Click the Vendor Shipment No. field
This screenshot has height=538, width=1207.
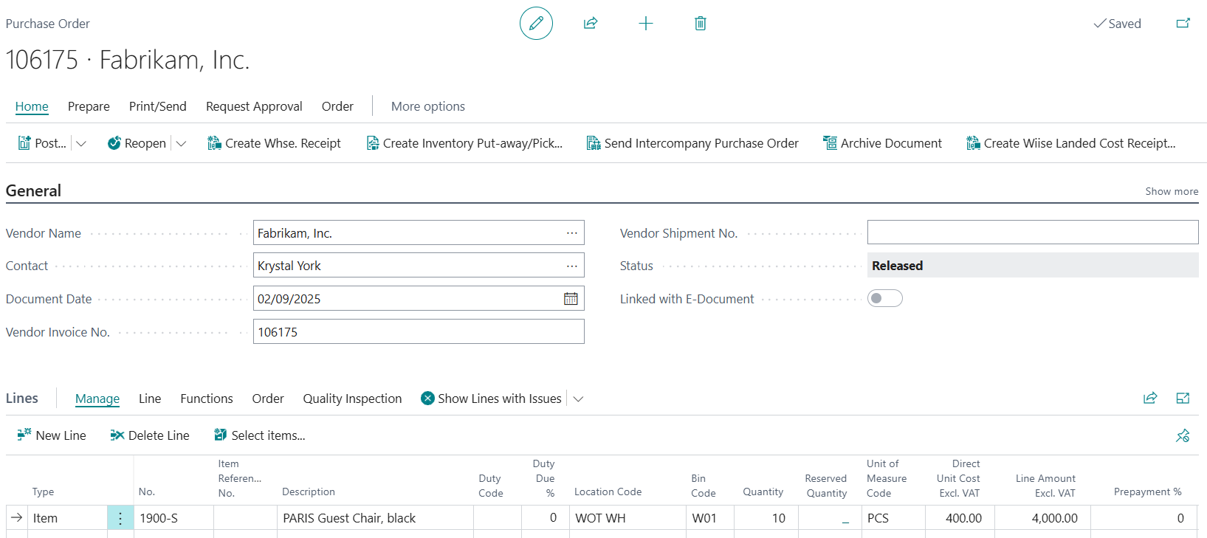point(1032,232)
